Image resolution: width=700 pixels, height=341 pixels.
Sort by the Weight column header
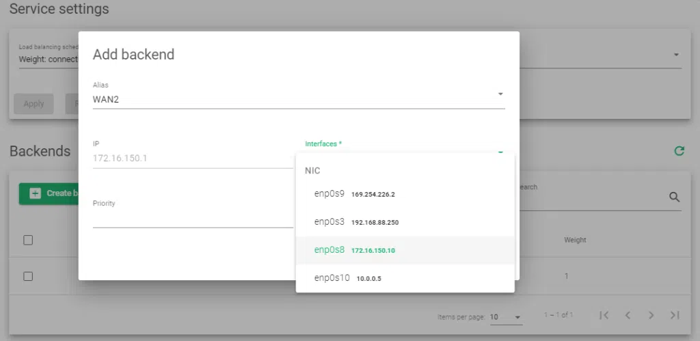pos(574,240)
